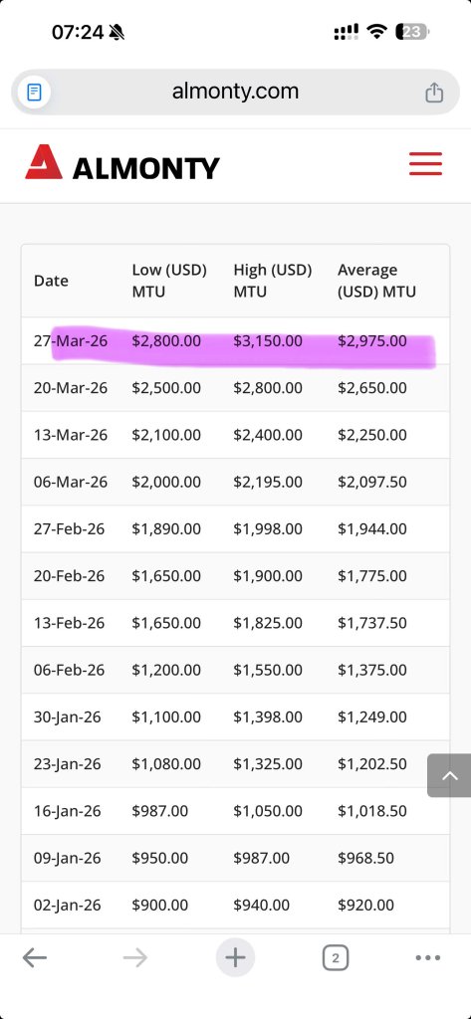Tap the almonty.com address field
Viewport: 471px width, 1019px height.
point(235,93)
